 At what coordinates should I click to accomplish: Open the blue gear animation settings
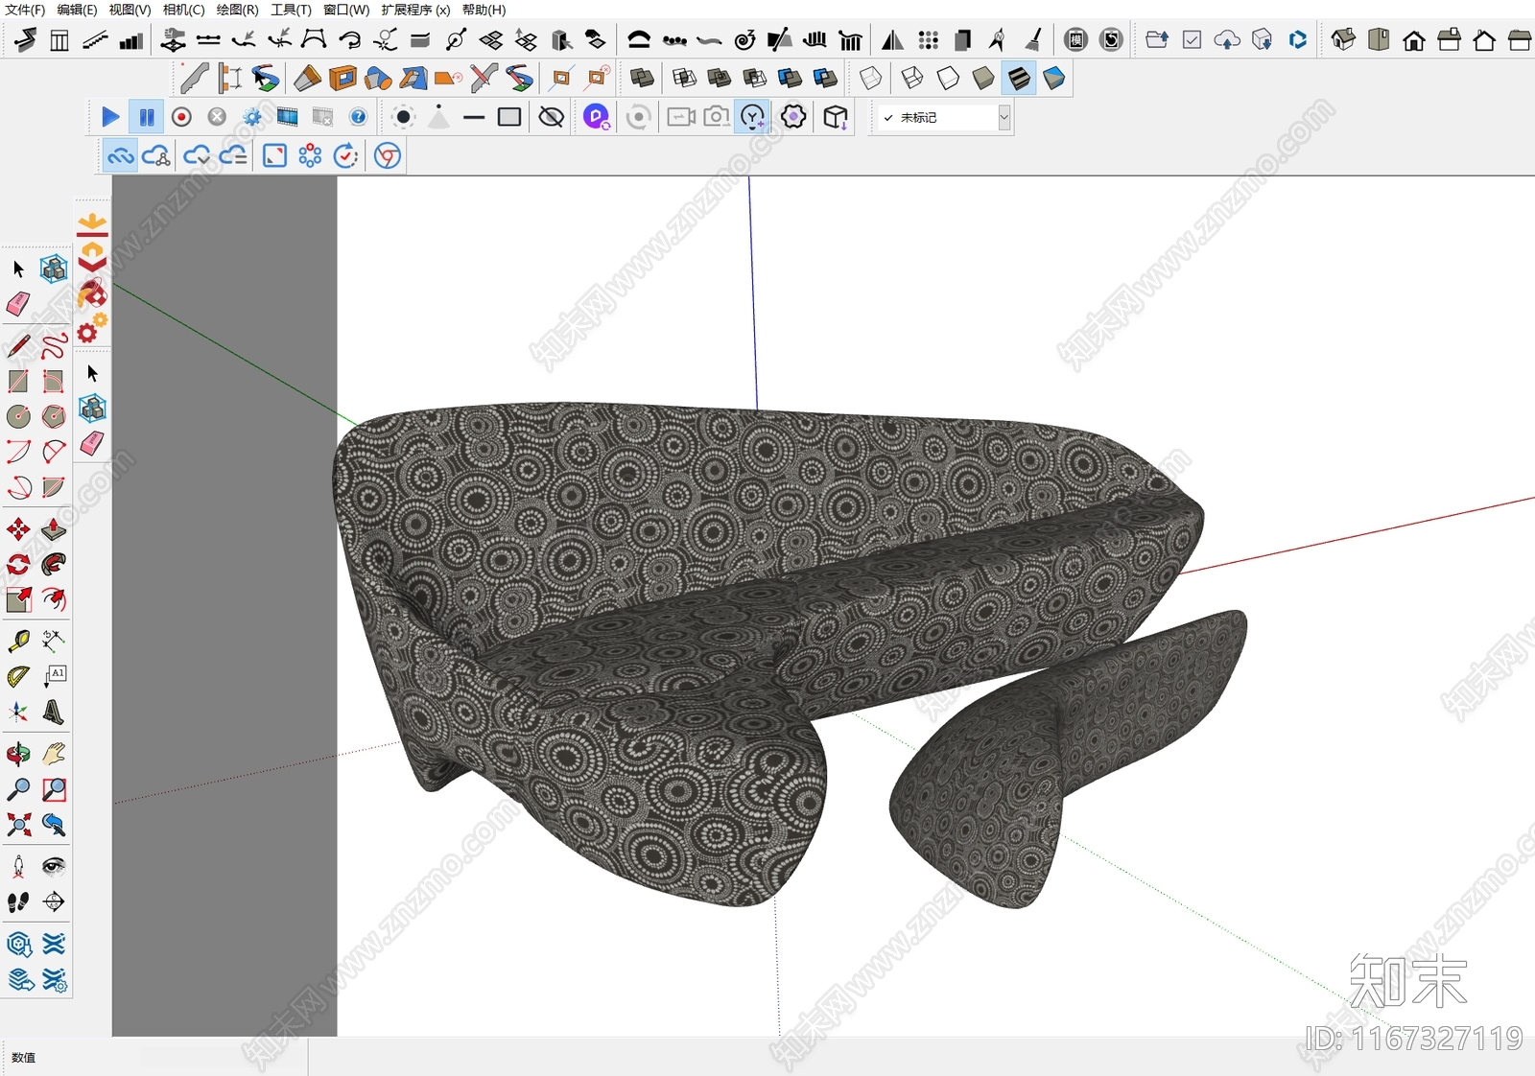click(x=252, y=117)
